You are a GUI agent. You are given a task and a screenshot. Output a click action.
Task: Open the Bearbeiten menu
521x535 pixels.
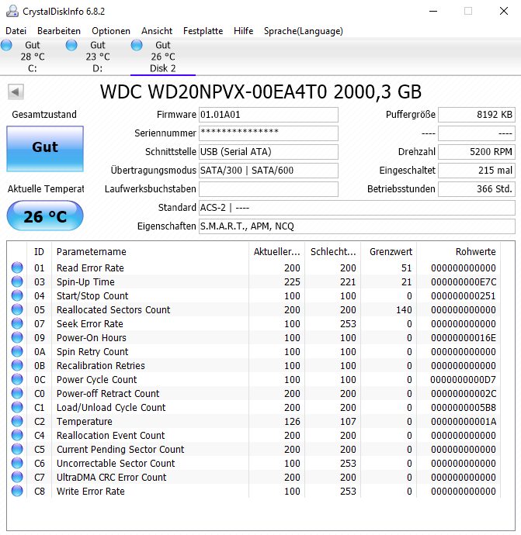coord(59,31)
